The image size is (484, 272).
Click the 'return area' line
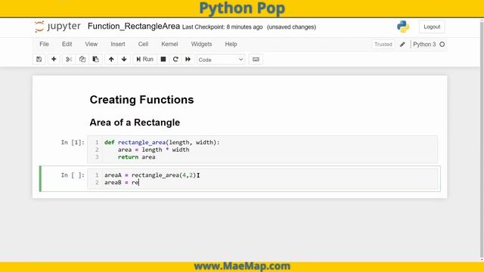click(136, 157)
